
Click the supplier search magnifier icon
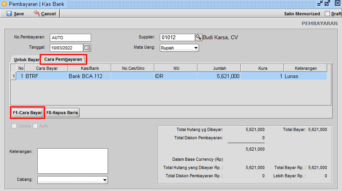point(198,37)
